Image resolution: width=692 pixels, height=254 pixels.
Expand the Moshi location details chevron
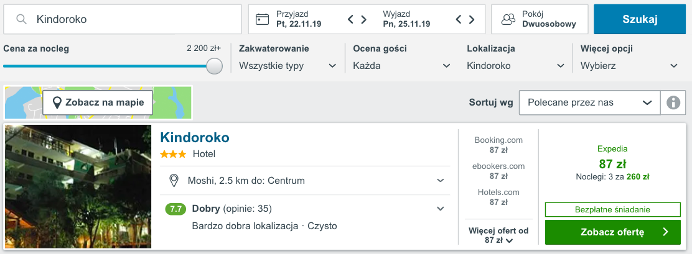(x=440, y=181)
